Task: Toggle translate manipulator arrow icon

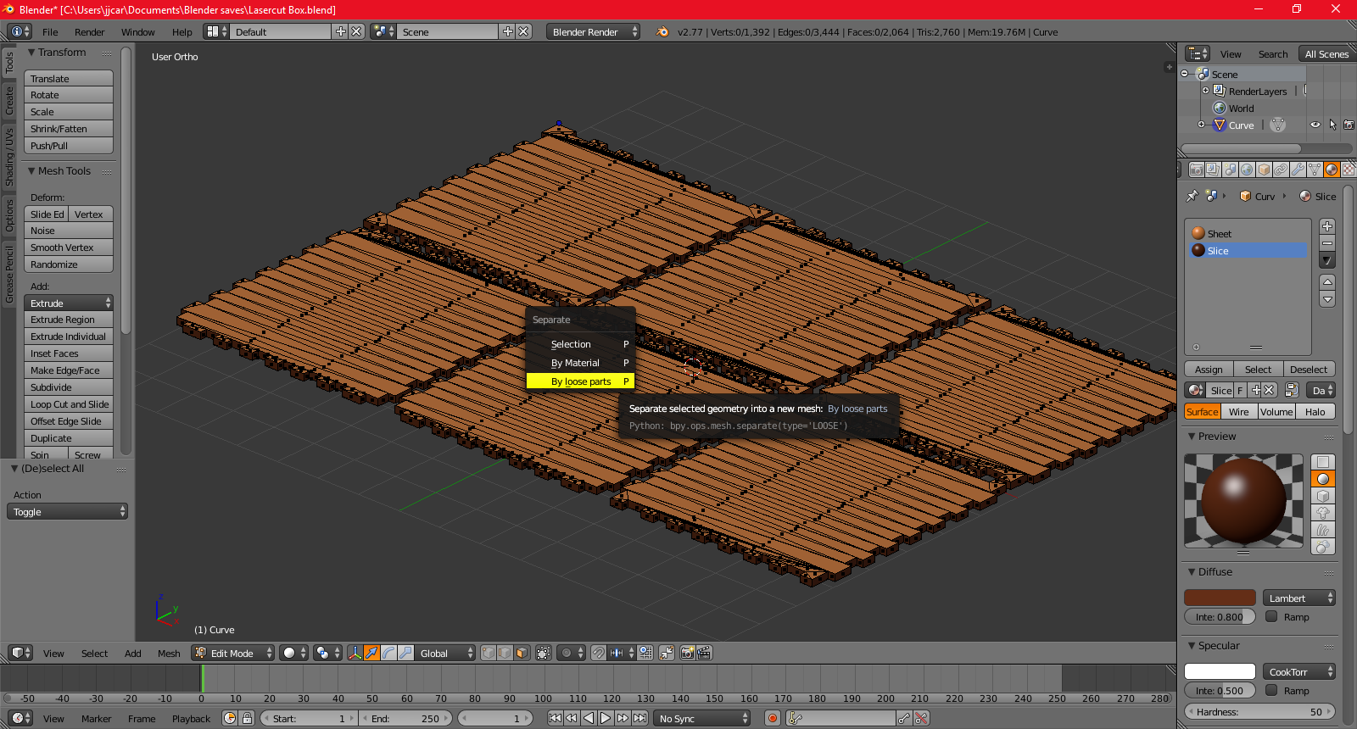Action: pyautogui.click(x=371, y=653)
